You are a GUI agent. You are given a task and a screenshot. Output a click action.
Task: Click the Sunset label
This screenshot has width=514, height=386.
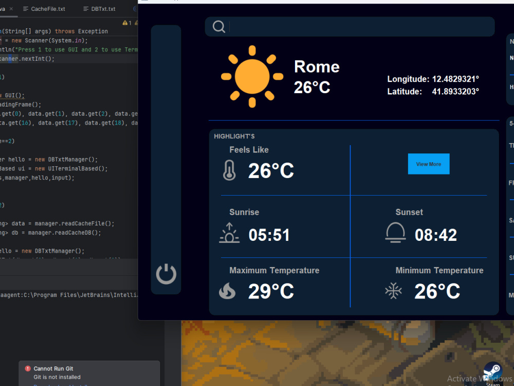(409, 213)
